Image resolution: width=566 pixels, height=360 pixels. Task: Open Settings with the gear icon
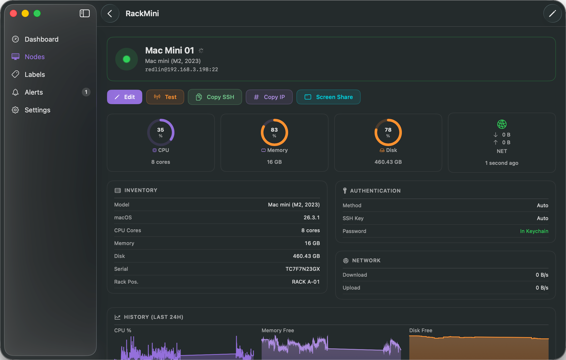coord(15,110)
